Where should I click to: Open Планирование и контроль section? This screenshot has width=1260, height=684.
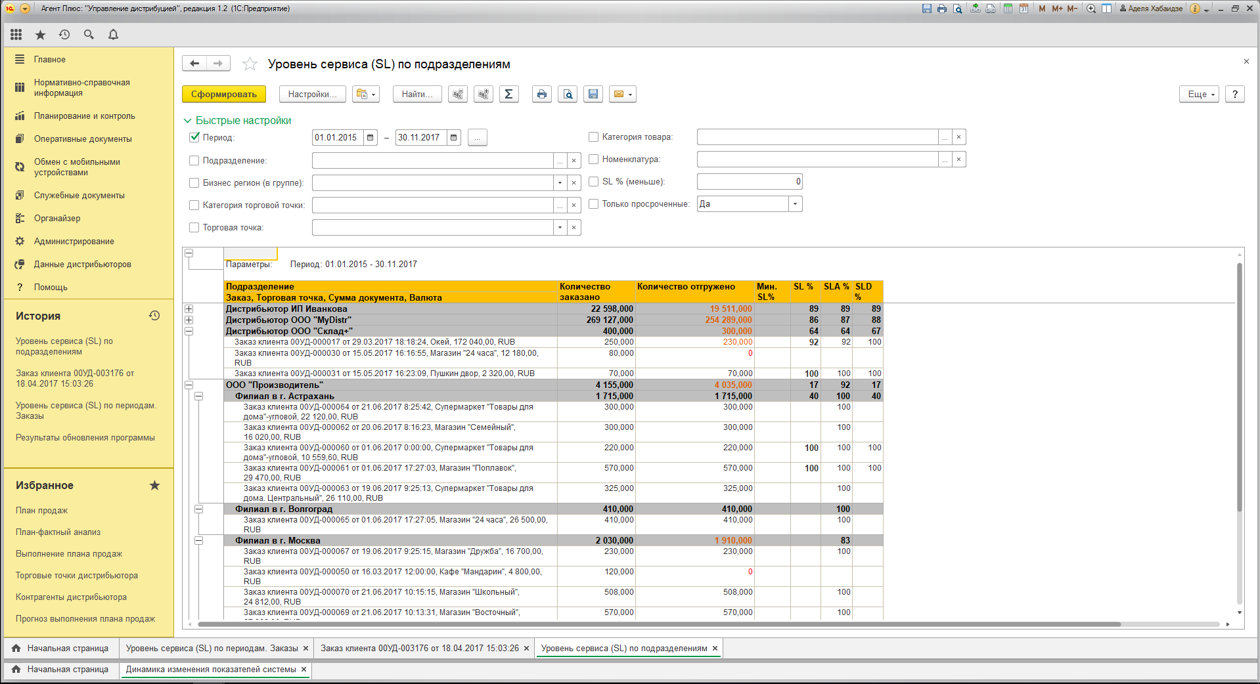pos(84,116)
